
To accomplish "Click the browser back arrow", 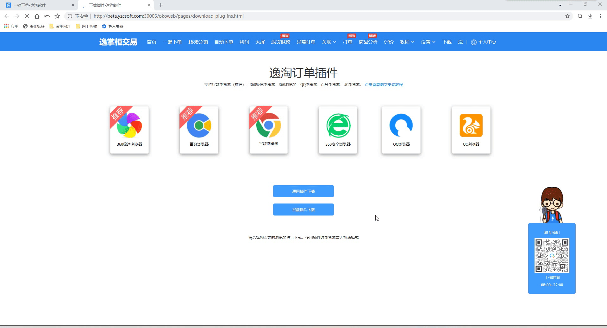I will click(x=7, y=16).
